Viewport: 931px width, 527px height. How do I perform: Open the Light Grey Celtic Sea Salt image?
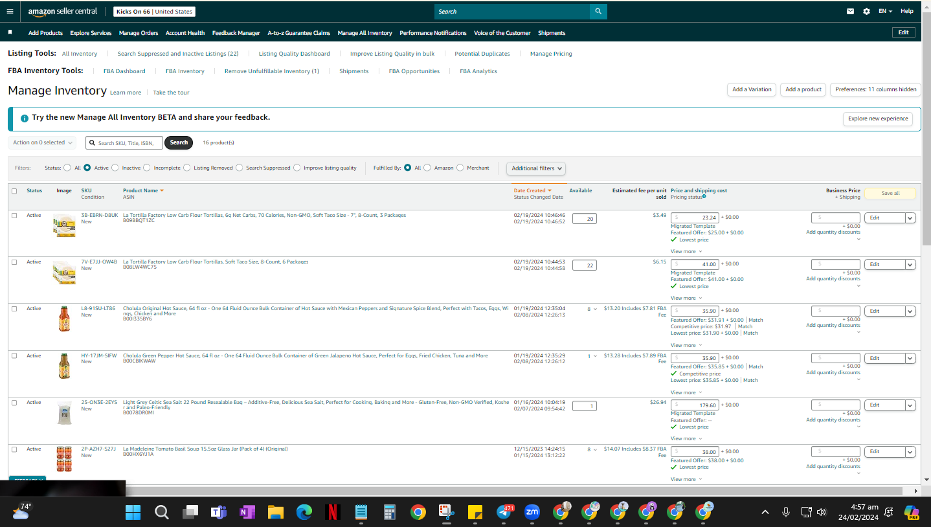coord(64,412)
